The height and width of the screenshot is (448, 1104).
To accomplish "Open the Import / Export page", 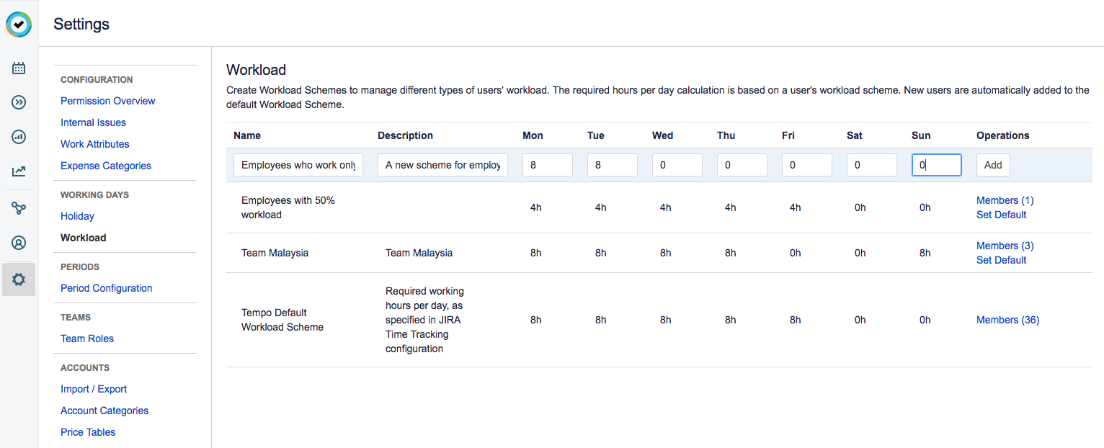I will coord(93,388).
